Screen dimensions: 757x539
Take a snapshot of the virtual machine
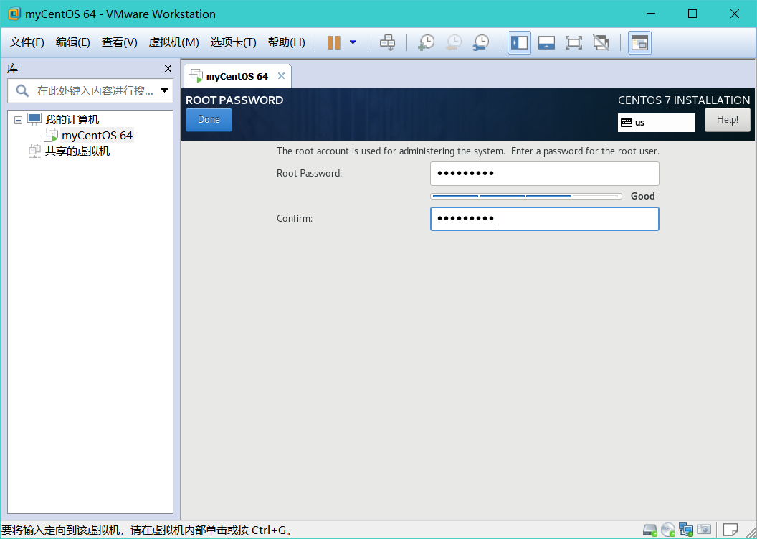426,42
